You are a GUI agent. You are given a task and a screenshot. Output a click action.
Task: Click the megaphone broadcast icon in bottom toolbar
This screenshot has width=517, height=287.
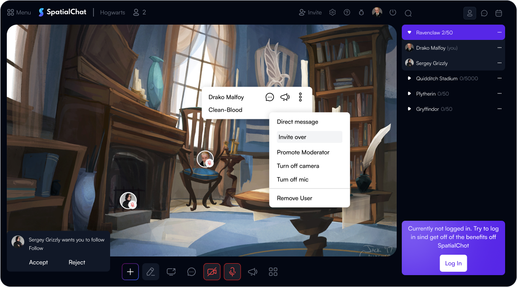pos(253,272)
